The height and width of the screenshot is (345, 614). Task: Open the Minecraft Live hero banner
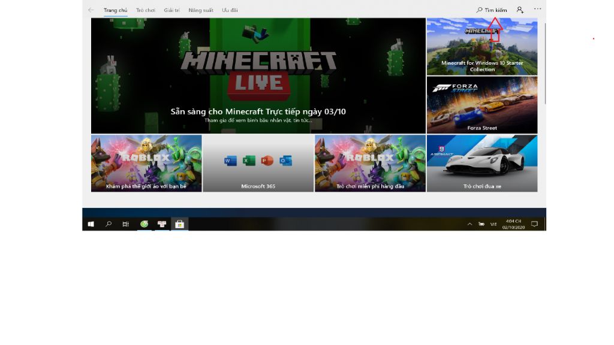pos(258,76)
